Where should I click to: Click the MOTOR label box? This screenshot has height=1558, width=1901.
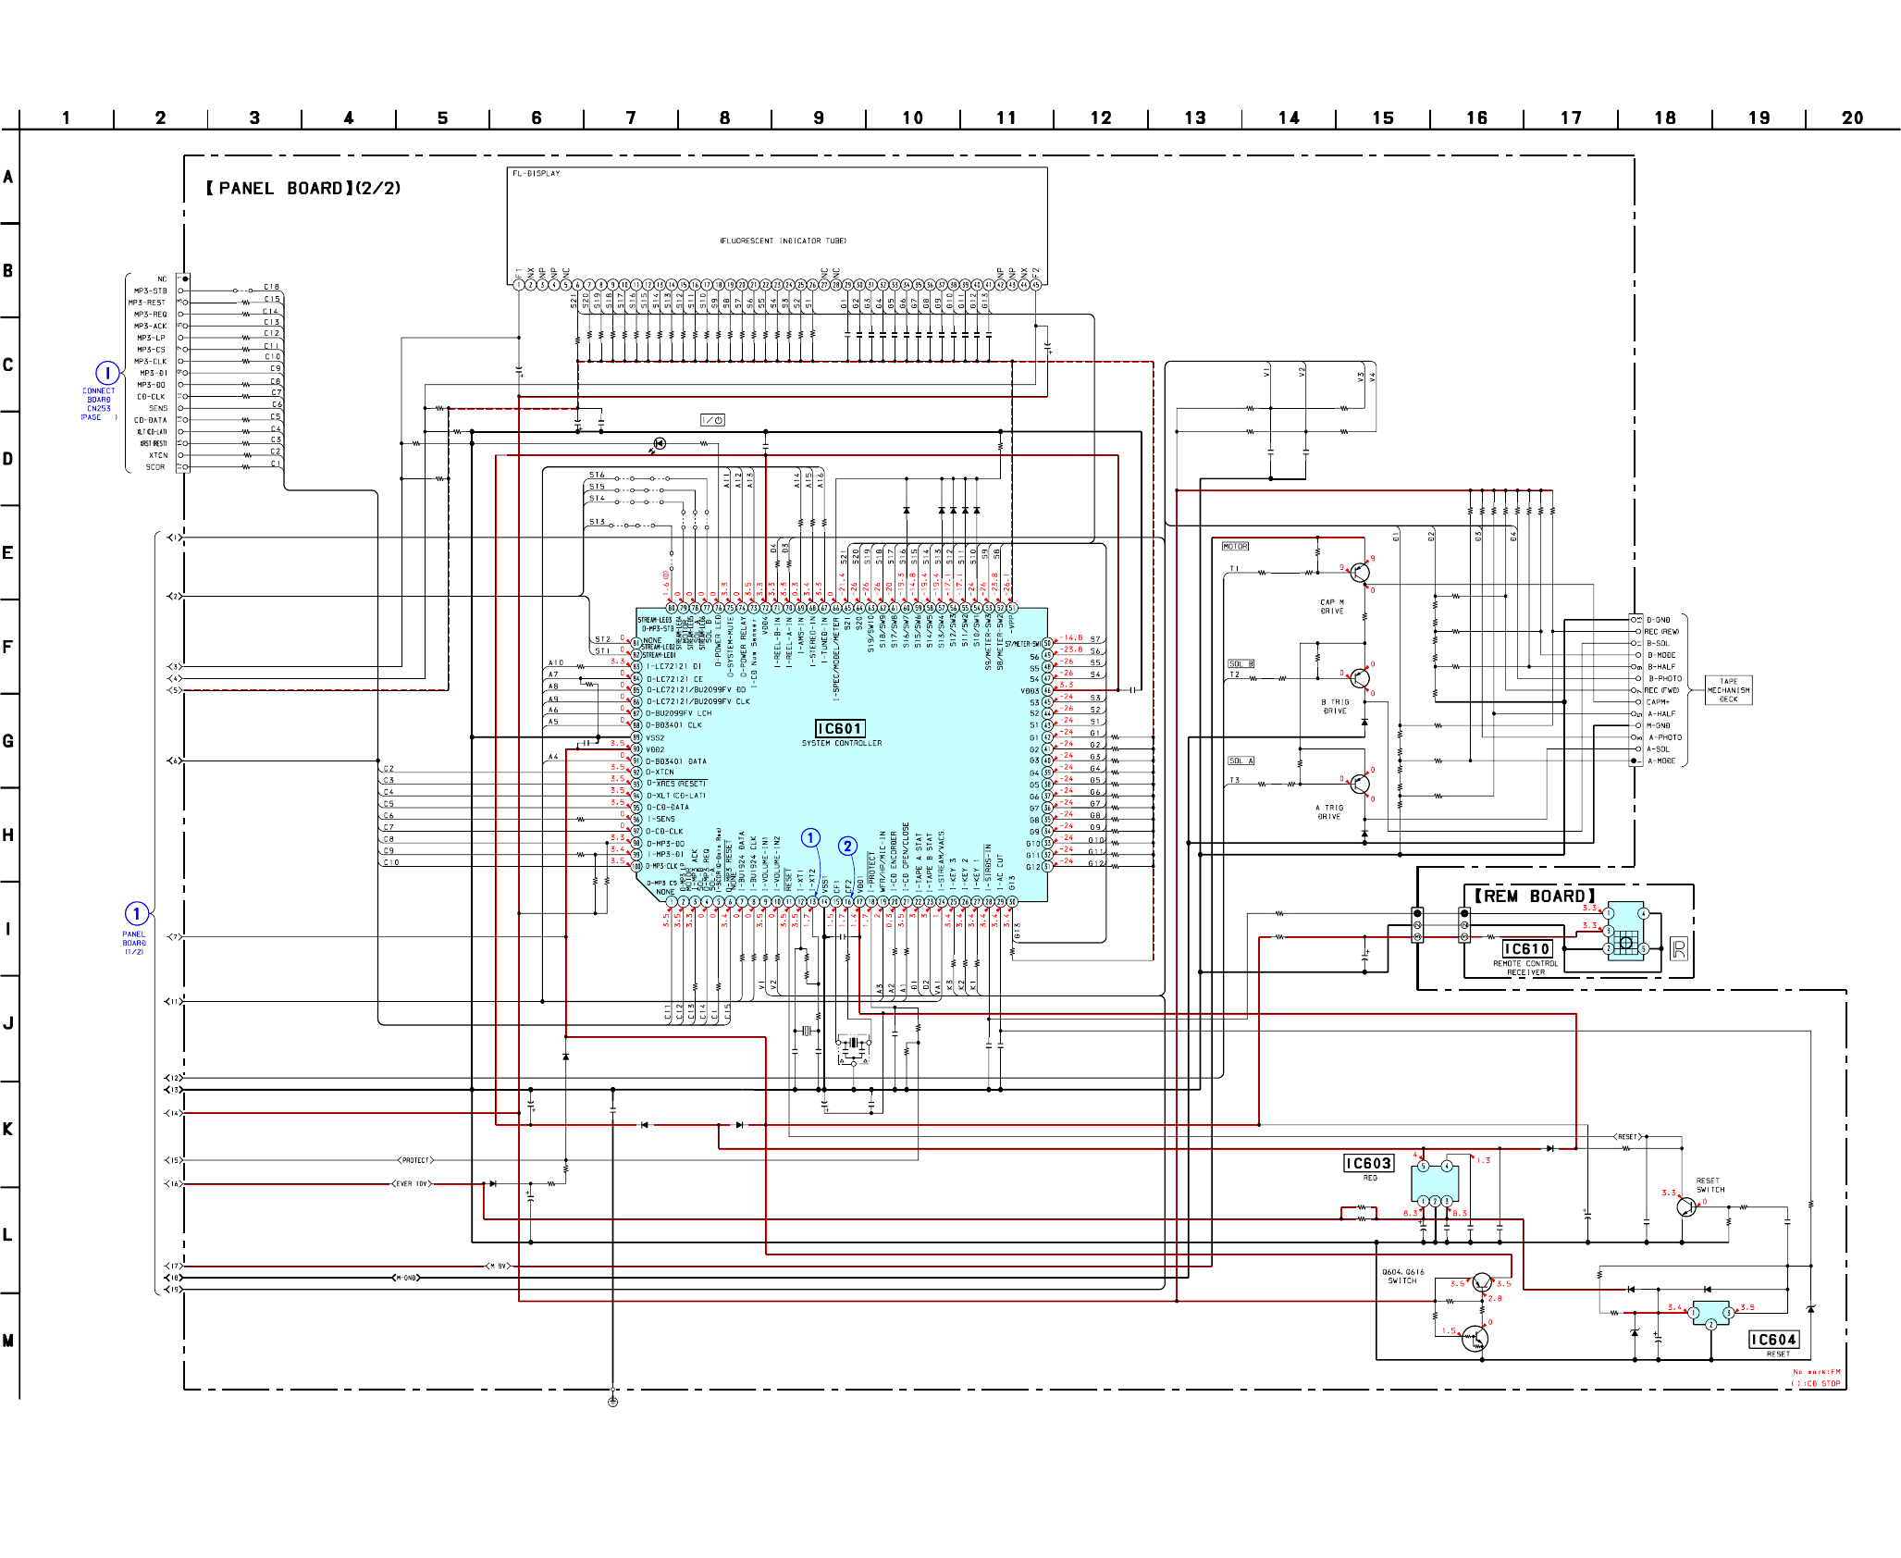(1235, 547)
